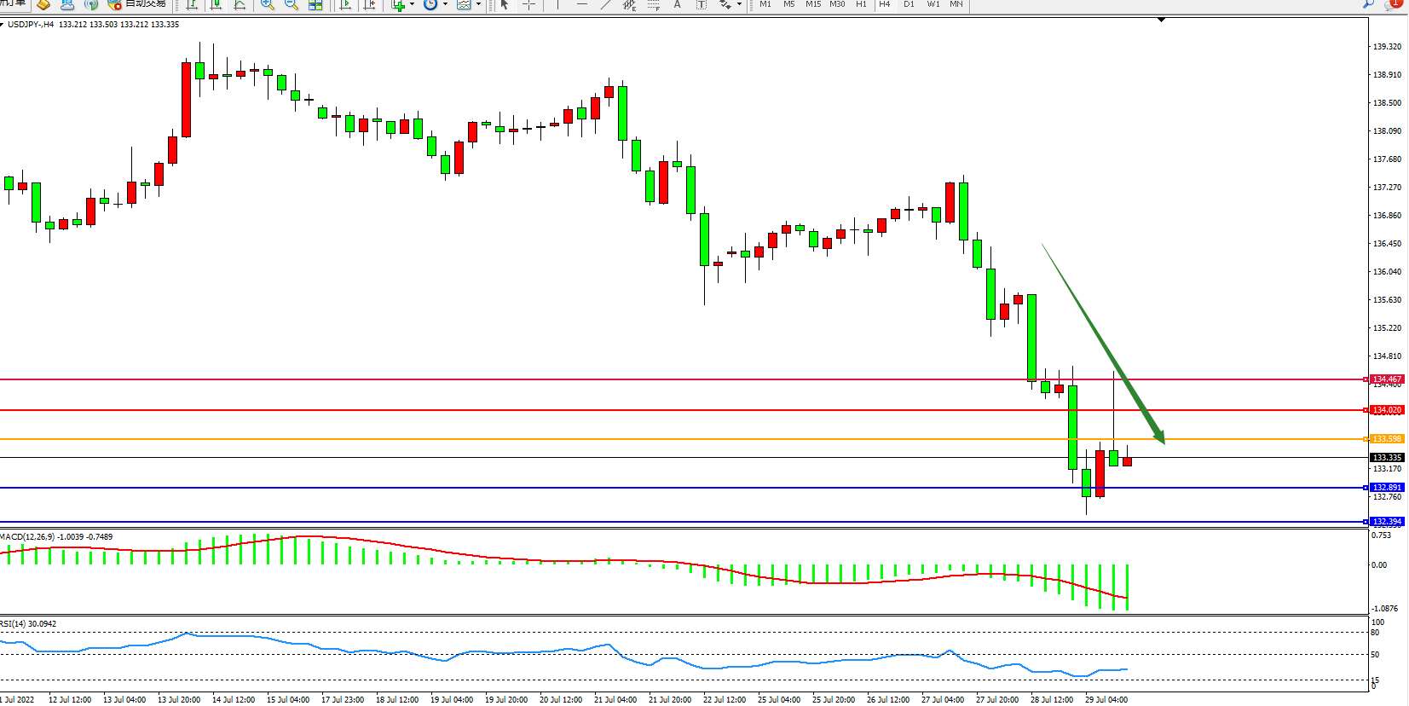The width and height of the screenshot is (1409, 706).
Task: Toggle the H4 timeframe button
Action: click(x=885, y=4)
